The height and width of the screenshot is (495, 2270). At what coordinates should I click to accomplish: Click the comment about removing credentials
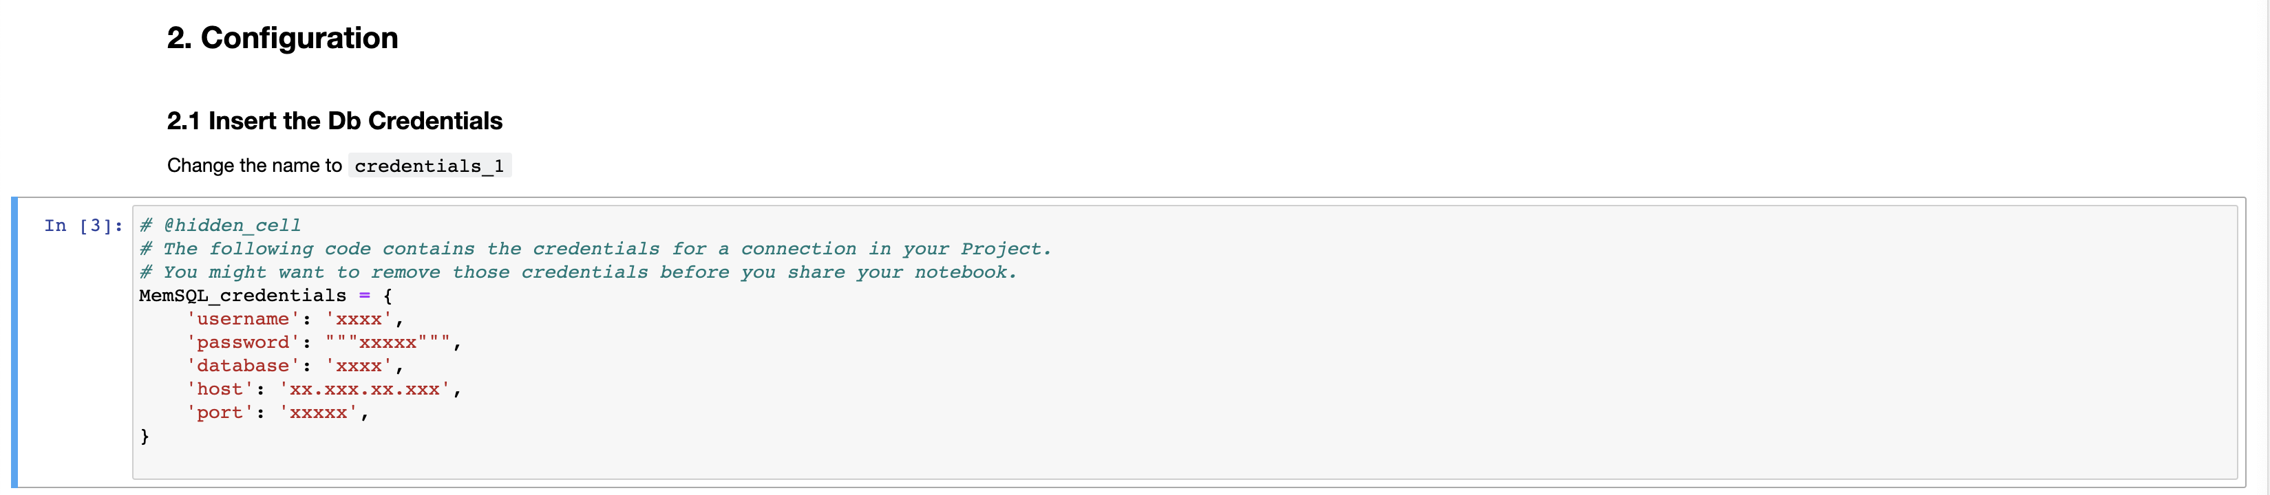[x=578, y=272]
